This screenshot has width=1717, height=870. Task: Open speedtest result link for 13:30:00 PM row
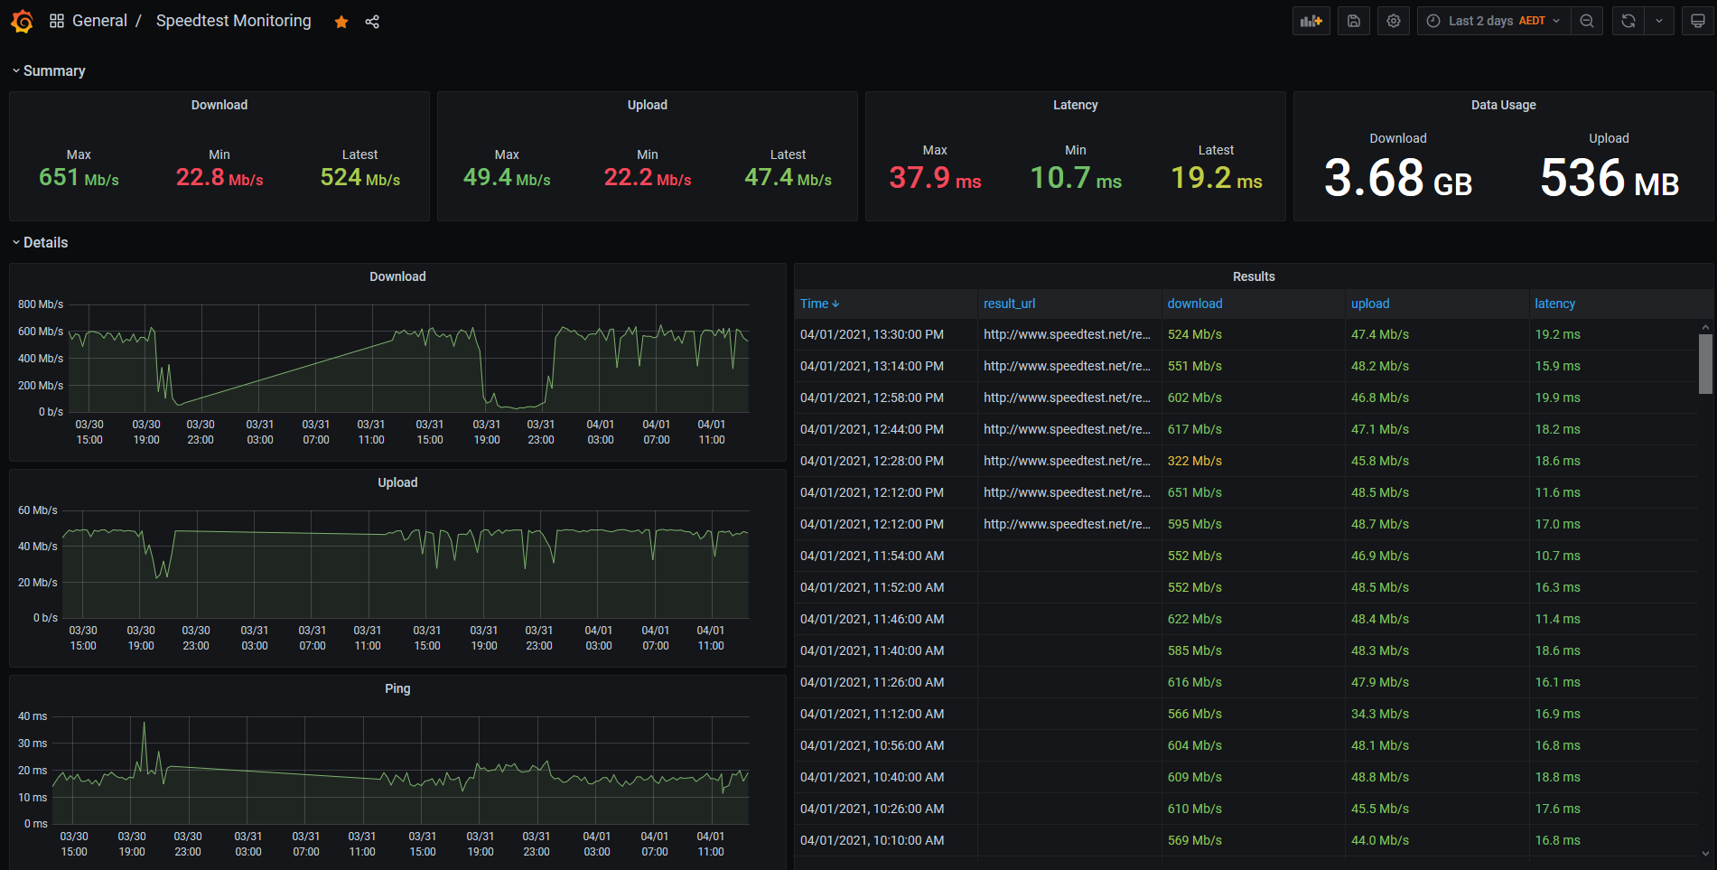click(1067, 334)
